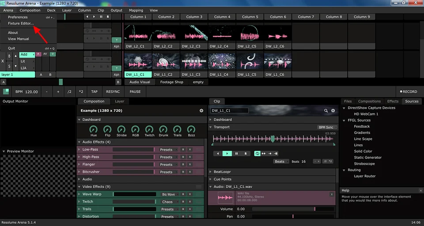
Task: Halve the BPM with /2
Action: pyautogui.click(x=69, y=92)
